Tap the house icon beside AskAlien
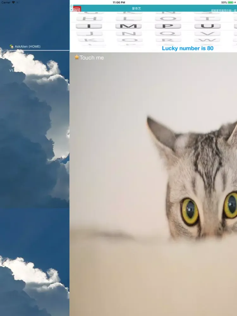This screenshot has height=316, width=237. click(x=11, y=46)
